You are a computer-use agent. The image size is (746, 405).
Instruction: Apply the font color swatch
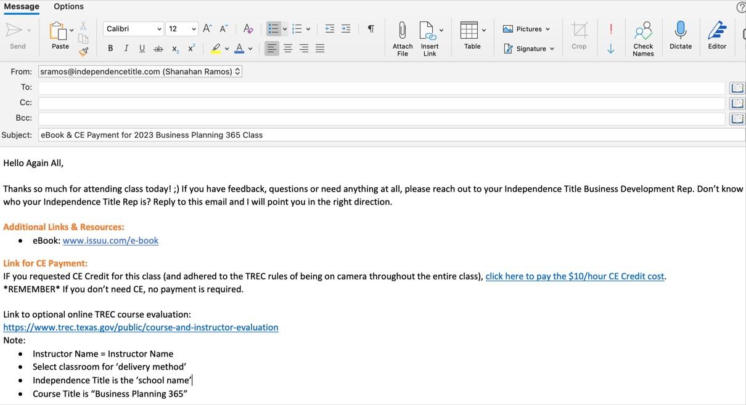[x=239, y=49]
